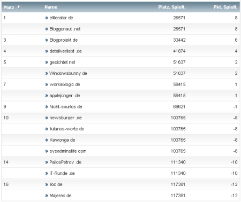Image resolution: width=241 pixels, height=202 pixels.
Task: Open the applejünger .de link
Action: 65,96
